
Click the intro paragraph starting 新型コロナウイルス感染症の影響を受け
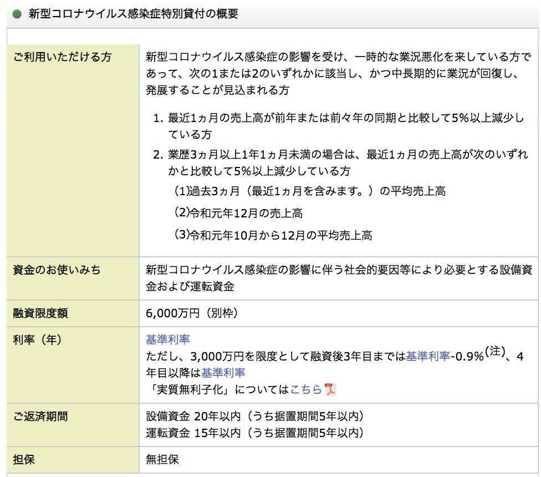339,73
